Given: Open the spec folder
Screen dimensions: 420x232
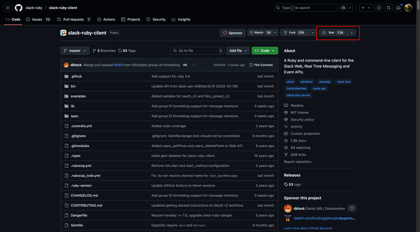Looking at the screenshot, I should (x=75, y=116).
